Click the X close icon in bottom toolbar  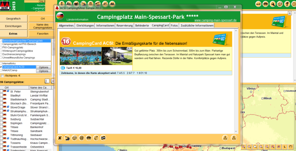point(60,138)
